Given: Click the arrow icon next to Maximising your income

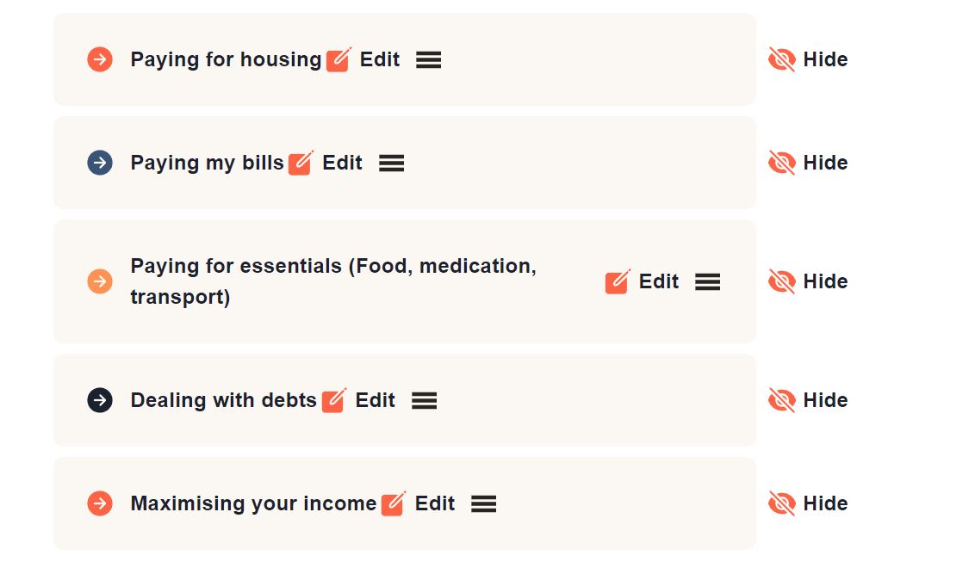Looking at the screenshot, I should (100, 503).
